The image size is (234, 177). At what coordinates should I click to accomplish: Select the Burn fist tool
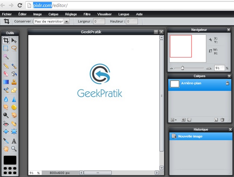coord(14,115)
